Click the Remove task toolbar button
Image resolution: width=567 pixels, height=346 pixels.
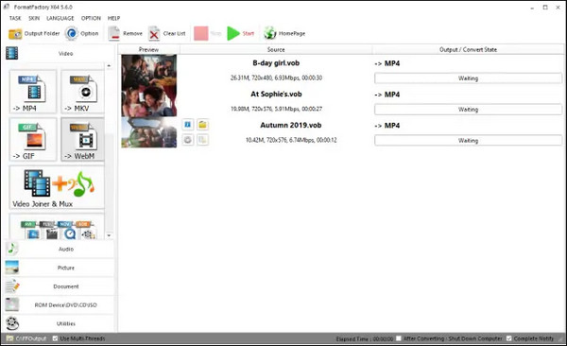click(x=125, y=34)
